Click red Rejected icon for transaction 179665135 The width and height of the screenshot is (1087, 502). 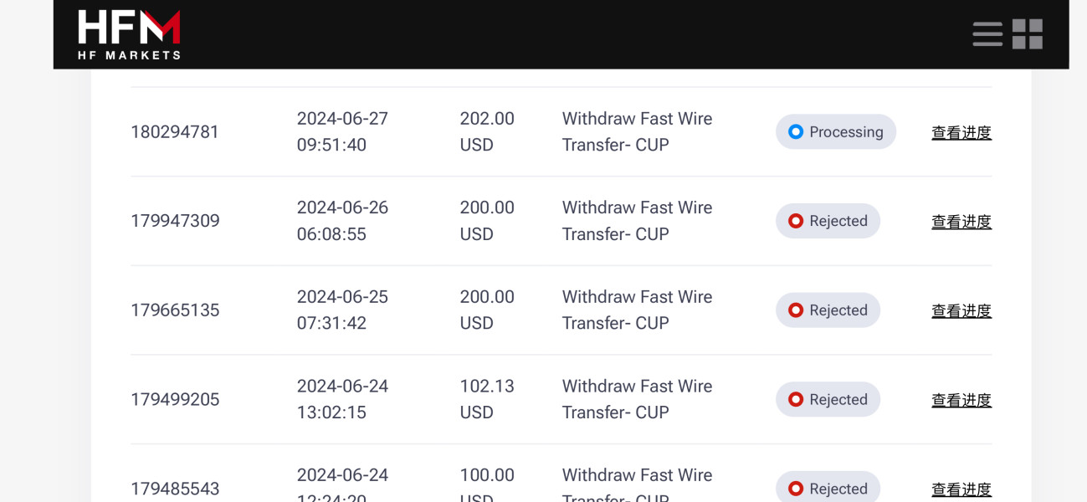click(796, 310)
